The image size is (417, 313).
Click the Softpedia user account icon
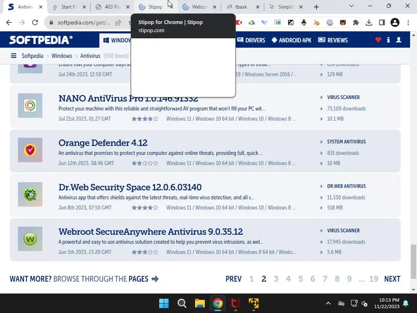[399, 40]
